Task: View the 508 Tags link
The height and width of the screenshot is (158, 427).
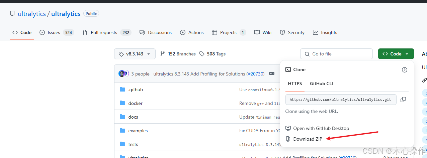Action: [x=212, y=54]
